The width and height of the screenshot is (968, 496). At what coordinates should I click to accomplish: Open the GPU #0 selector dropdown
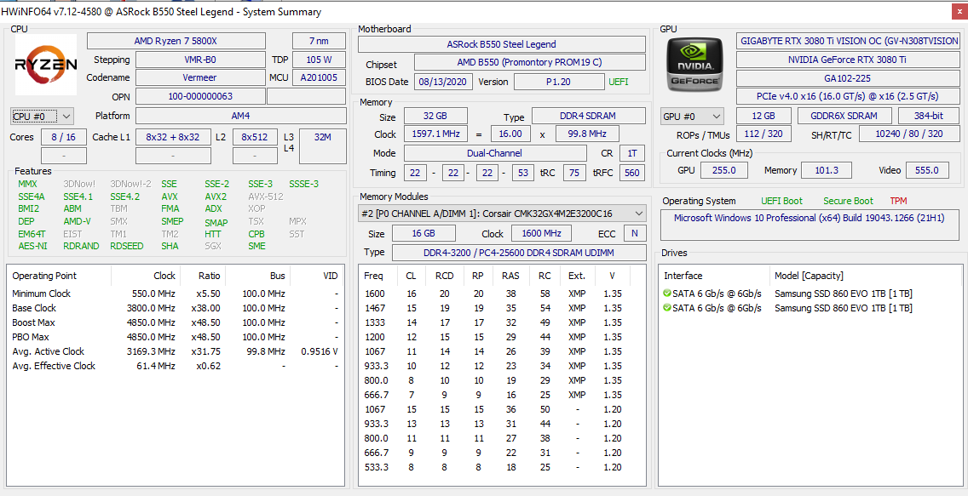click(693, 116)
